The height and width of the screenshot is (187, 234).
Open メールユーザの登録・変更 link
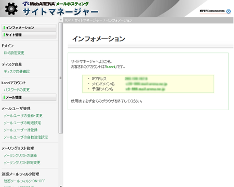pos(23,116)
